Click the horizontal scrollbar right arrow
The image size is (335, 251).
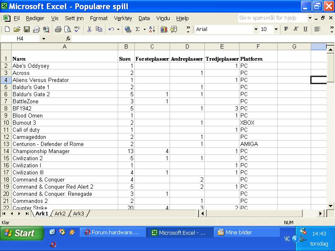(320, 213)
